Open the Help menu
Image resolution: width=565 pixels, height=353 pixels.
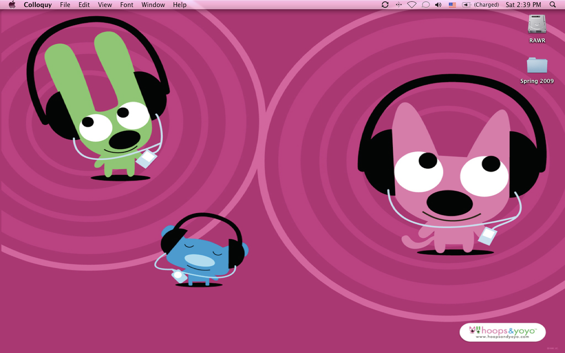pyautogui.click(x=180, y=5)
